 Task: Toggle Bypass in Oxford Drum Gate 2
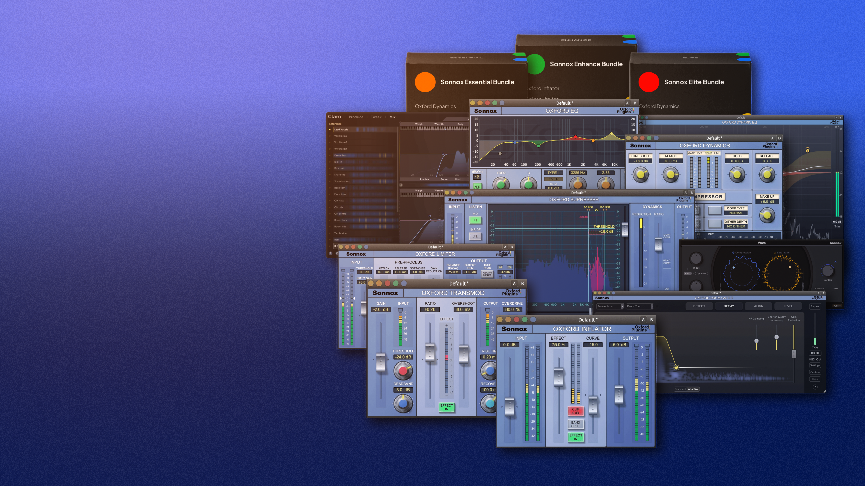[x=815, y=306]
